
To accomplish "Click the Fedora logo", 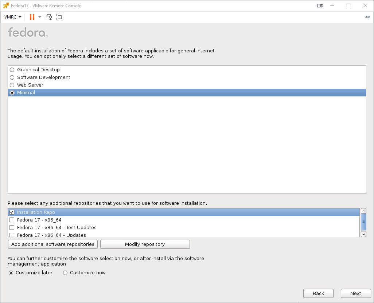I will [28, 33].
